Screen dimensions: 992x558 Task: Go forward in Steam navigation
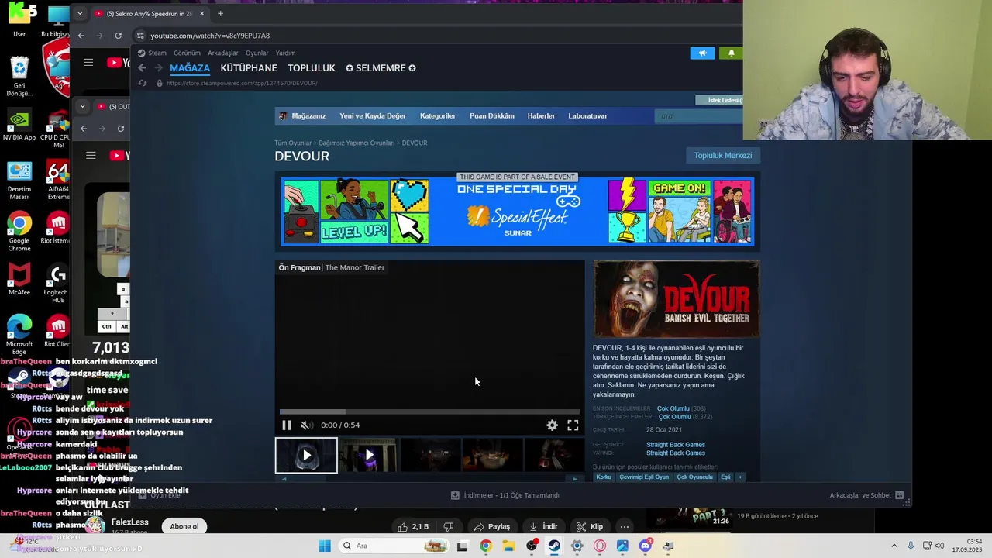158,68
